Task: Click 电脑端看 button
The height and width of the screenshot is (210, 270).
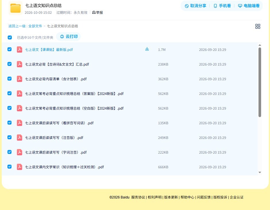Action: (x=249, y=6)
